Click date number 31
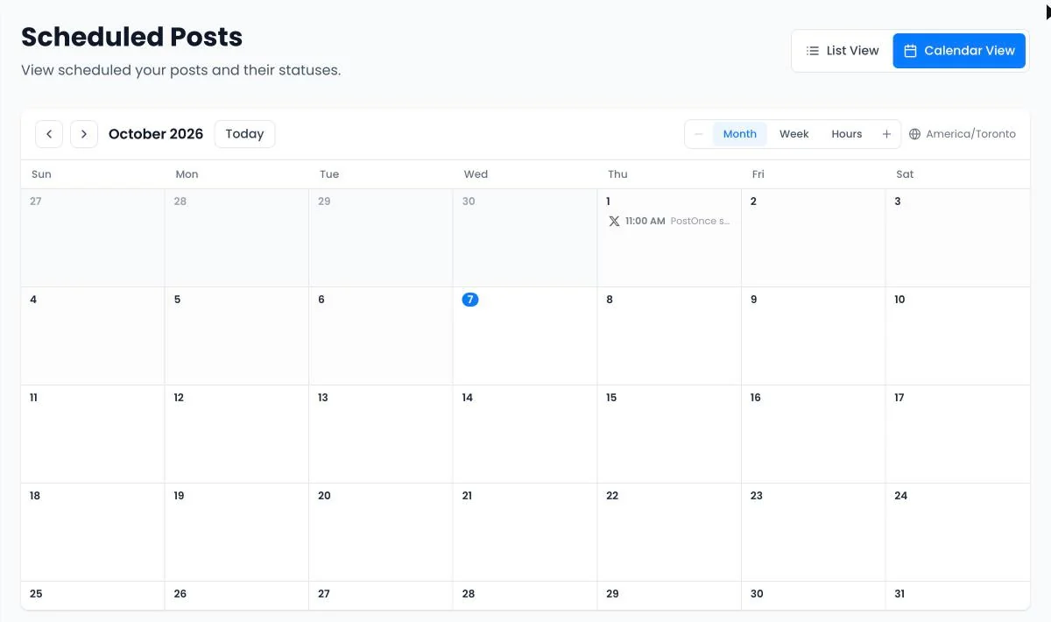This screenshot has width=1051, height=622. [899, 594]
